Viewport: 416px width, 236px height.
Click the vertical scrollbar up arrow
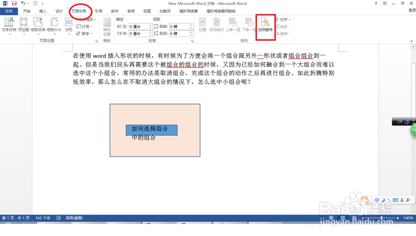(413, 47)
